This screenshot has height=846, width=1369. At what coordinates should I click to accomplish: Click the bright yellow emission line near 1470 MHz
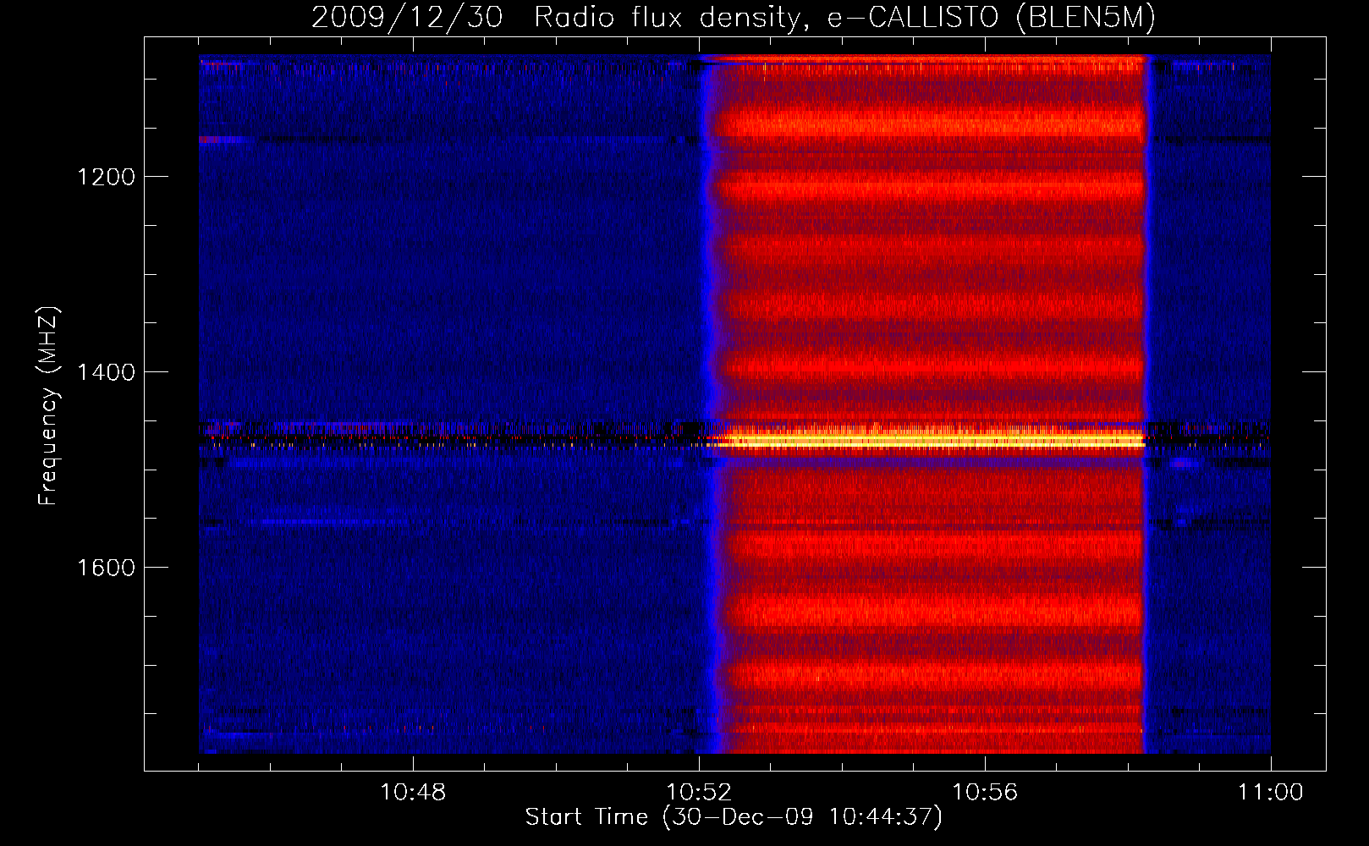pyautogui.click(x=931, y=440)
